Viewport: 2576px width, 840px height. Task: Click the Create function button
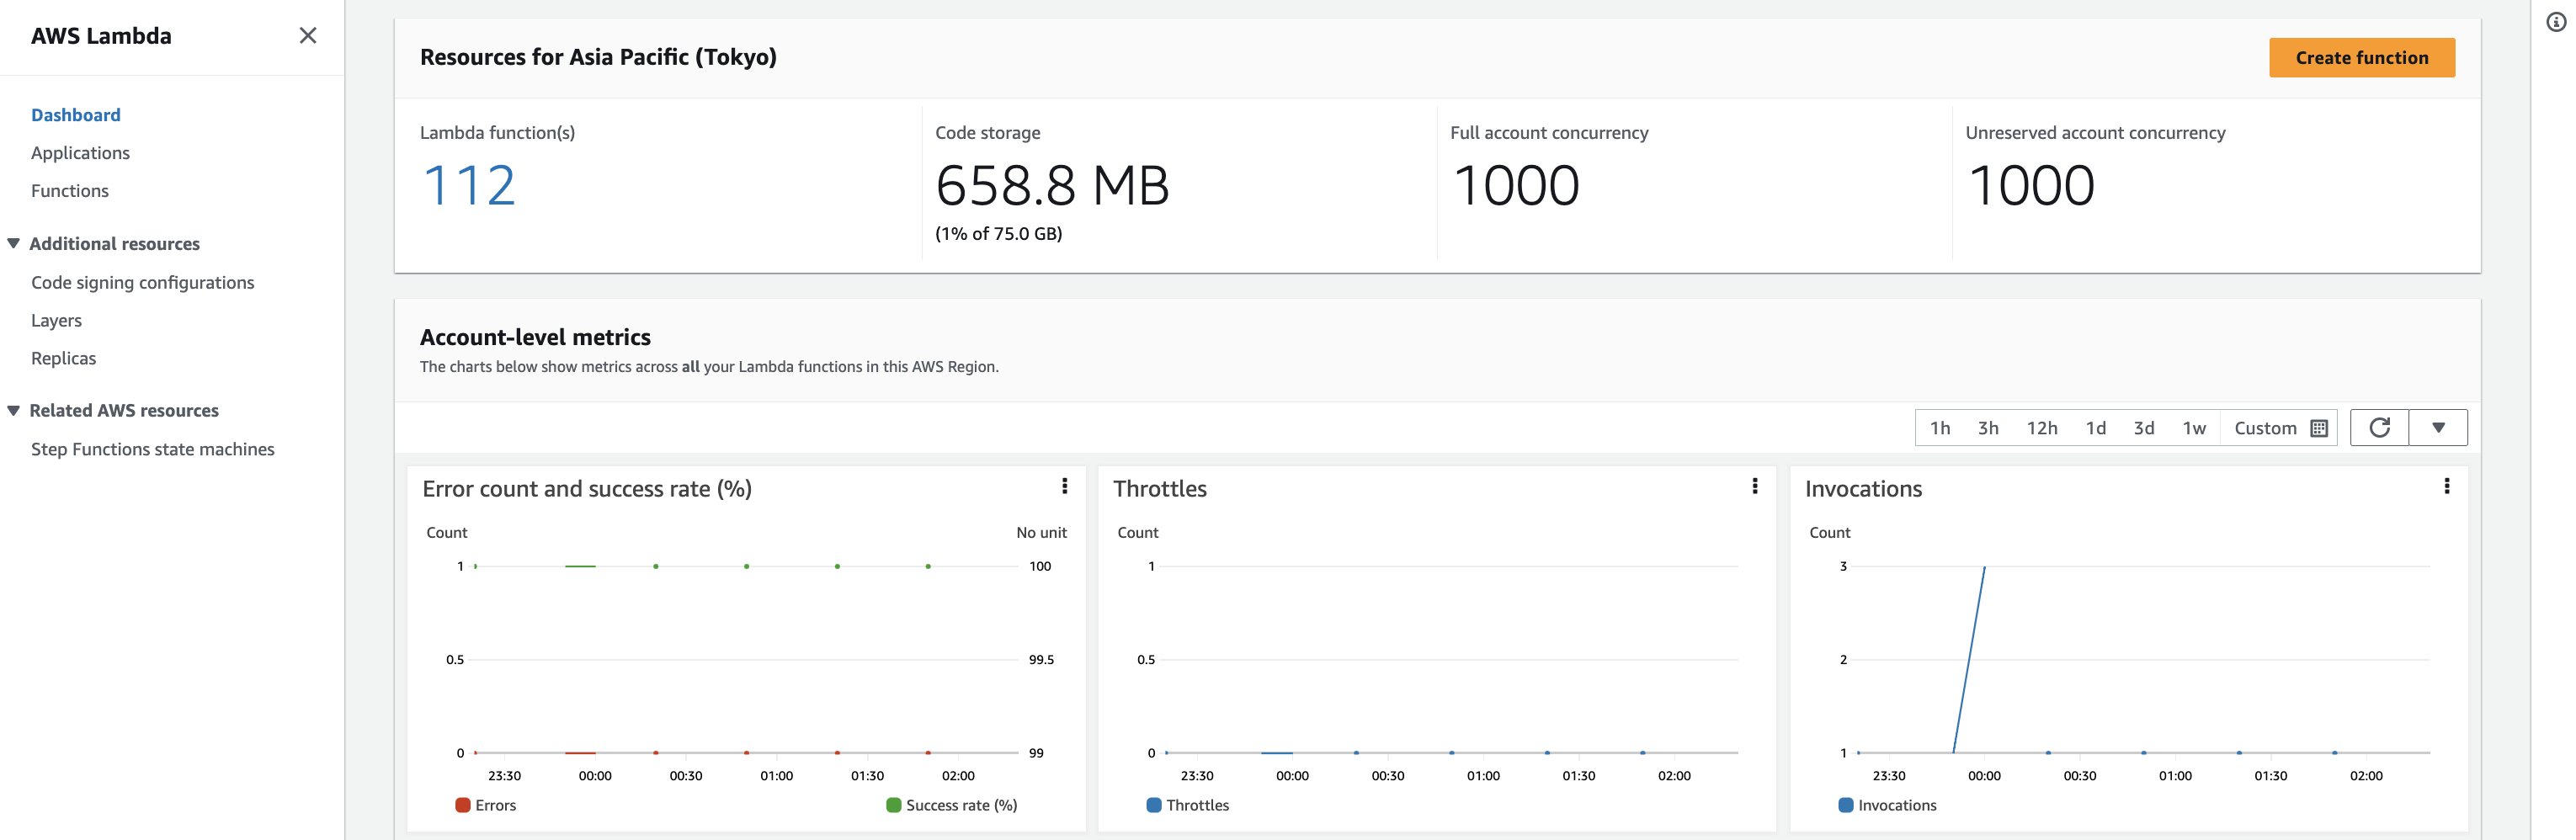(2361, 58)
